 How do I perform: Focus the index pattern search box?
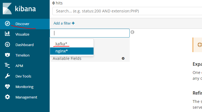(x=90, y=33)
